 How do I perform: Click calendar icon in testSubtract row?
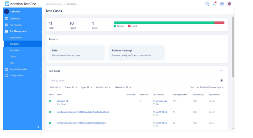coord(154,112)
